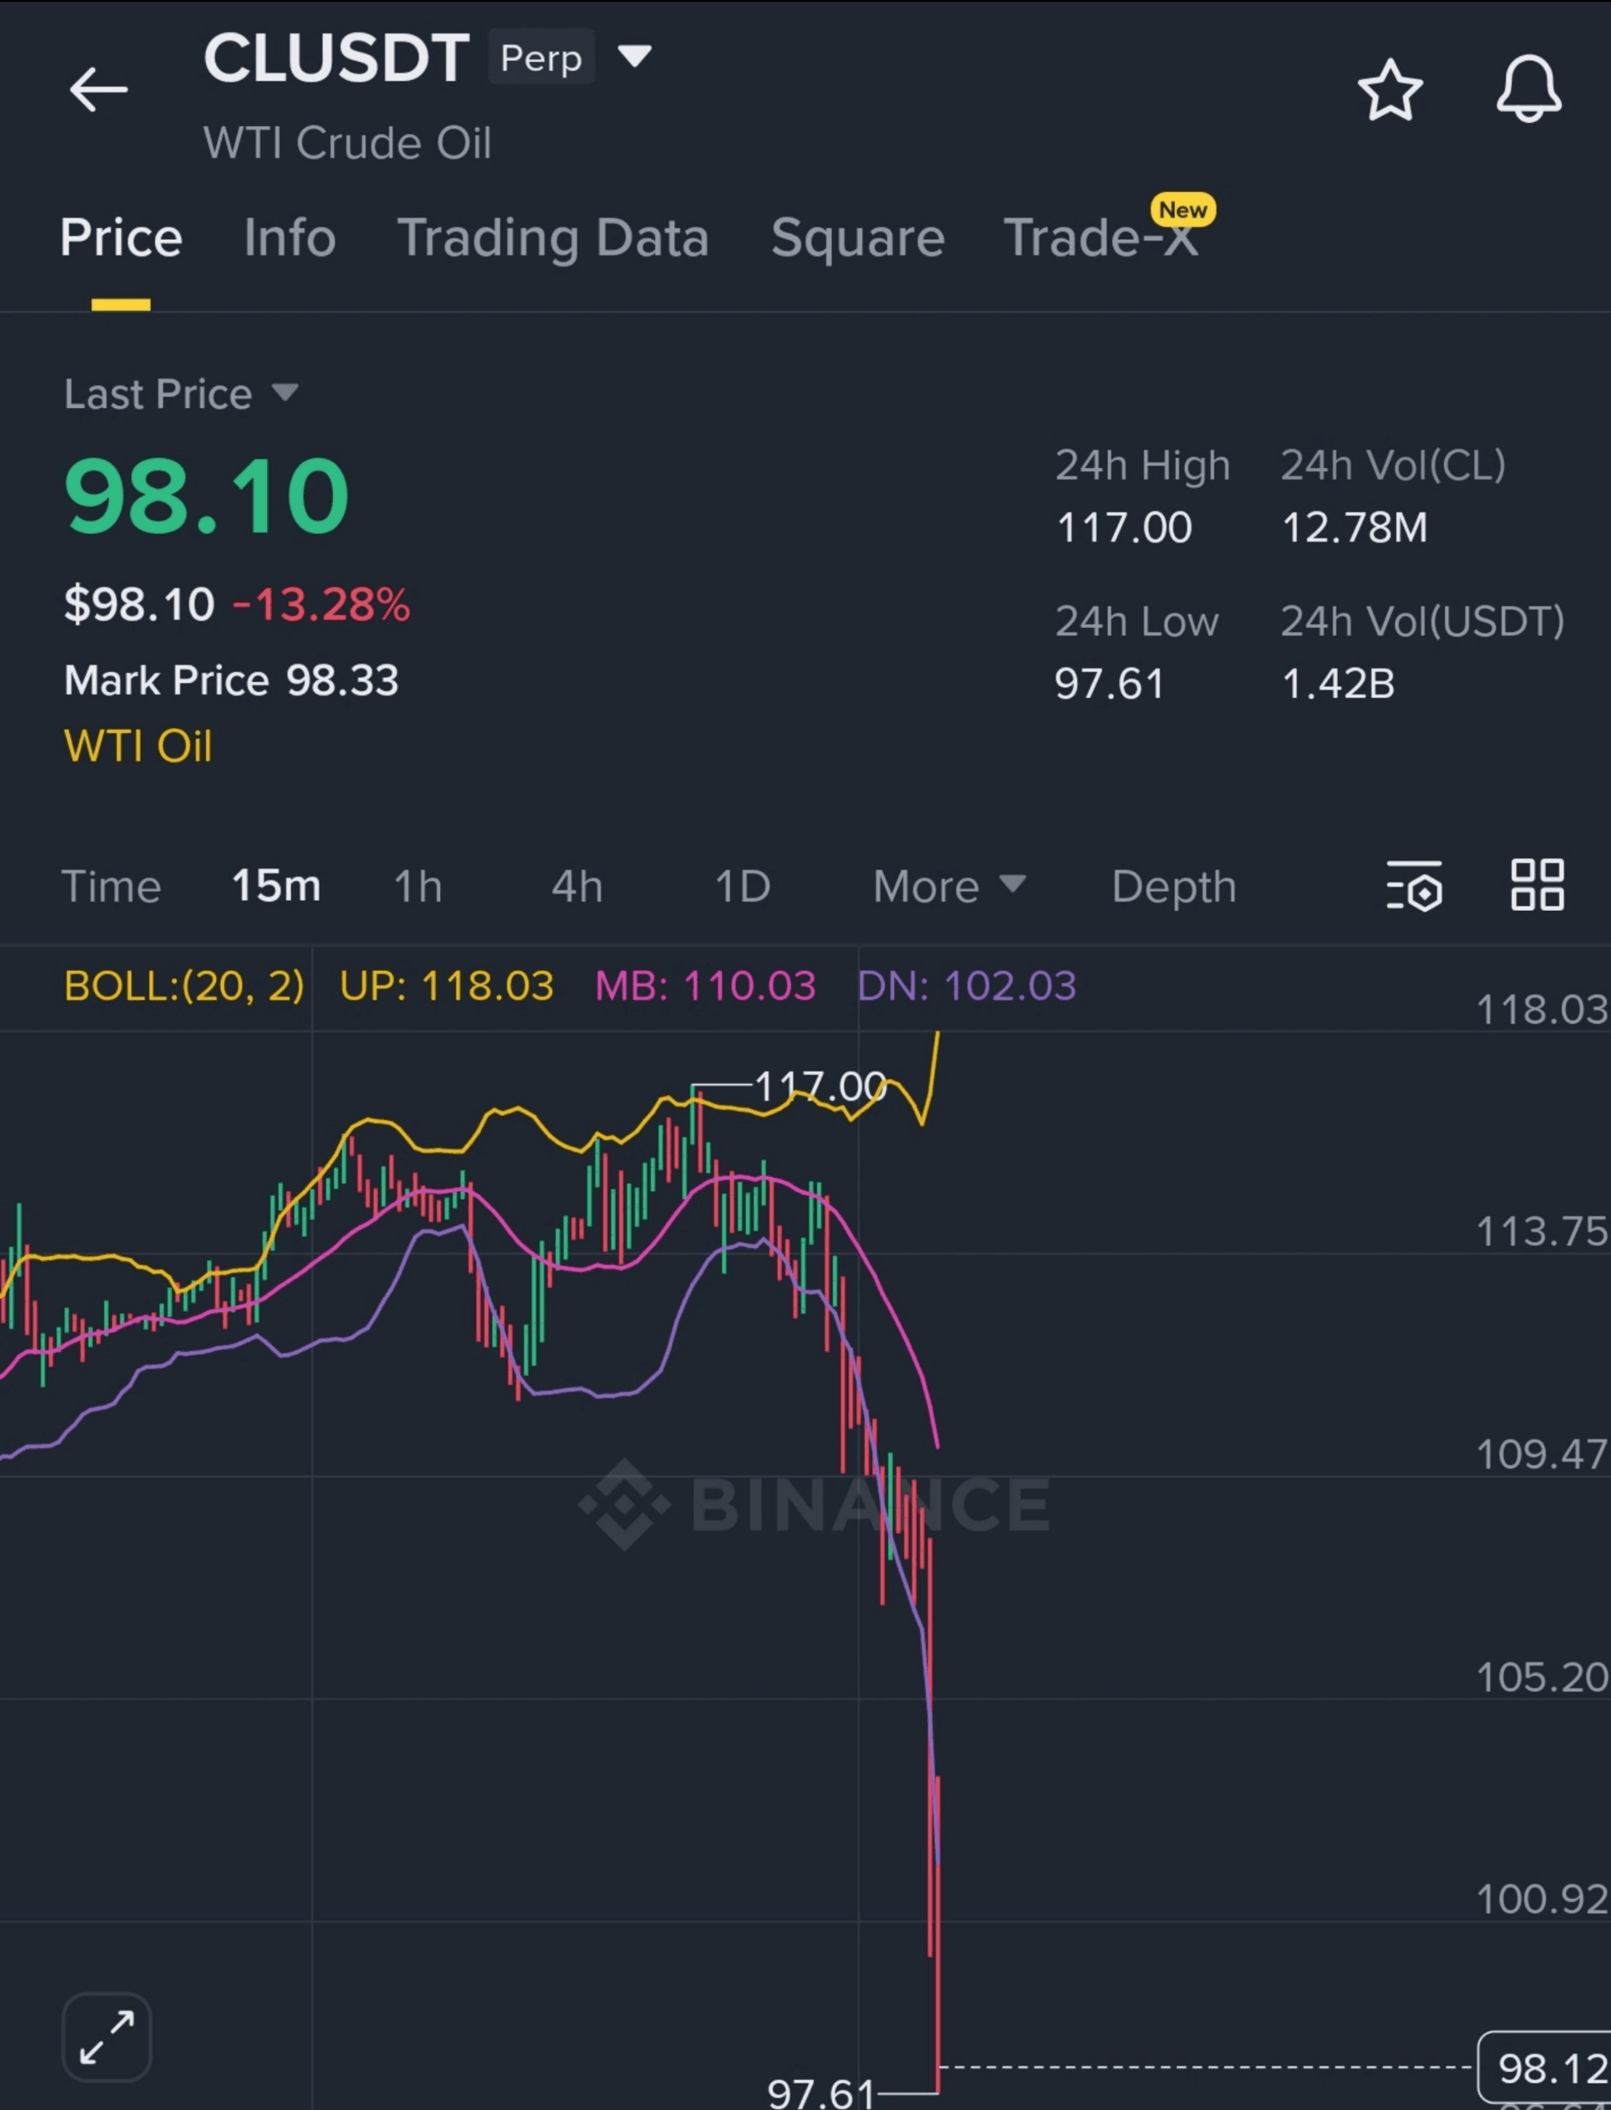The image size is (1611, 2110).
Task: Switch chart to 1D interval
Action: [x=742, y=886]
